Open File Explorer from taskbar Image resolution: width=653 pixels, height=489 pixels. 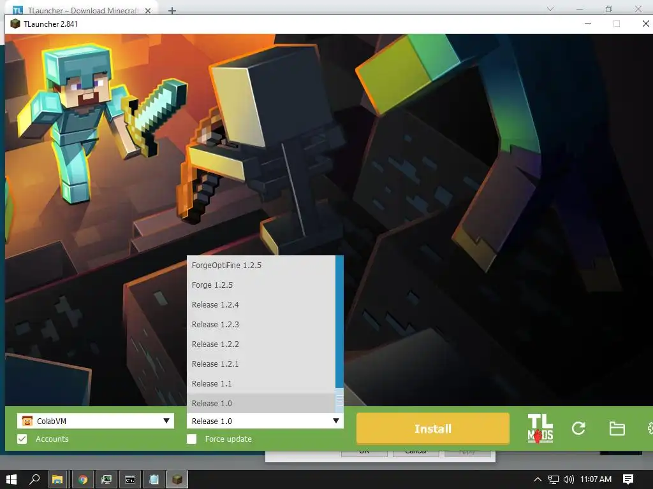pyautogui.click(x=57, y=479)
